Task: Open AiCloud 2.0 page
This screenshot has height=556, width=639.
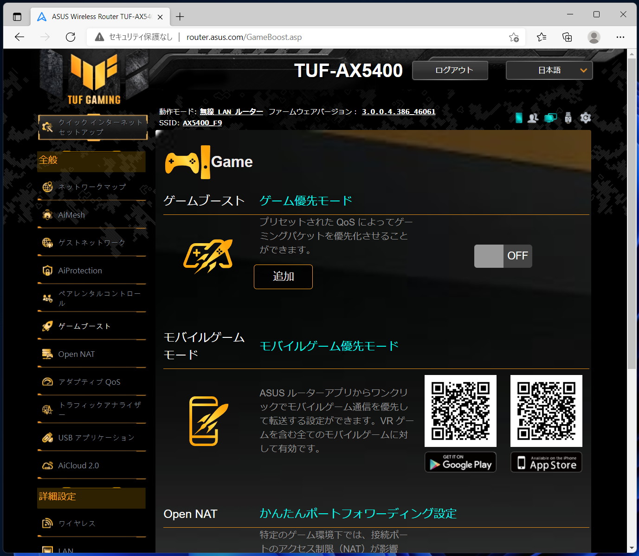Action: coord(78,465)
